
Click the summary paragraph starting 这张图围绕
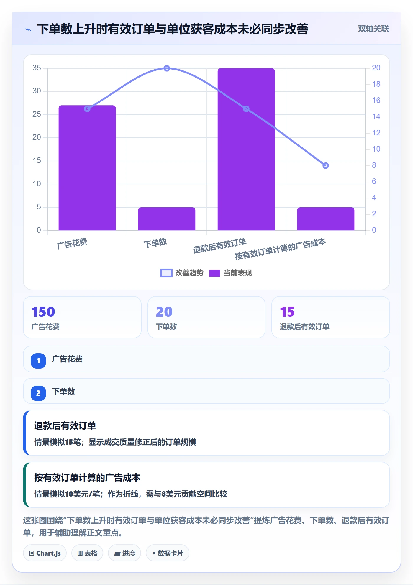[x=206, y=527]
